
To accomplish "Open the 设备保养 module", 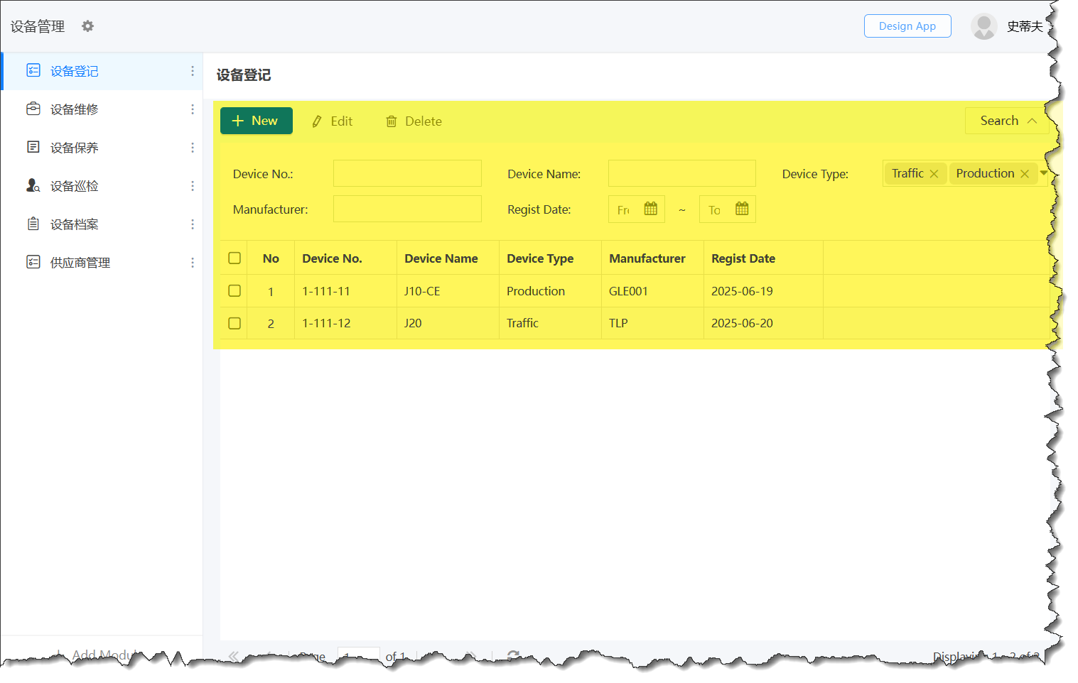I will (x=75, y=148).
